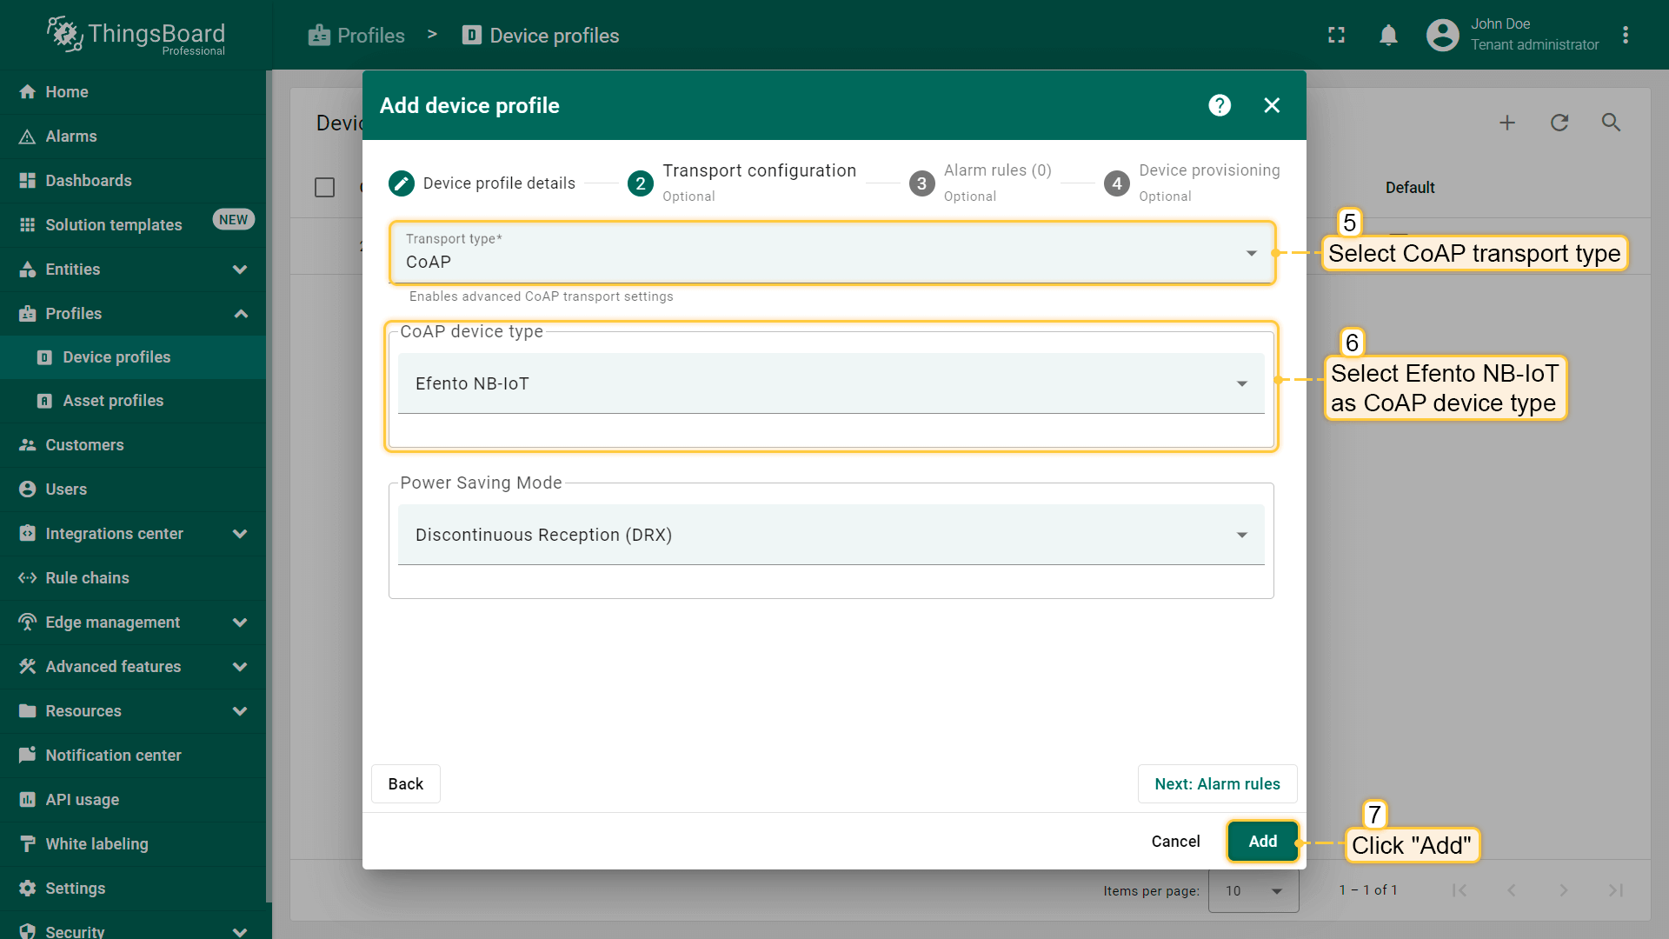Click Next: Alarm rules button
1669x939 pixels.
coord(1217,783)
